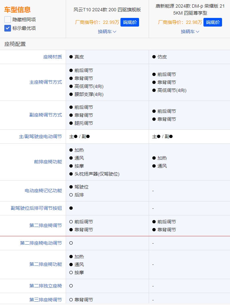Viewport: 230px width, 305px height.
Task: Click the 第二排座椅功能 parameter link
Action: click(45, 265)
